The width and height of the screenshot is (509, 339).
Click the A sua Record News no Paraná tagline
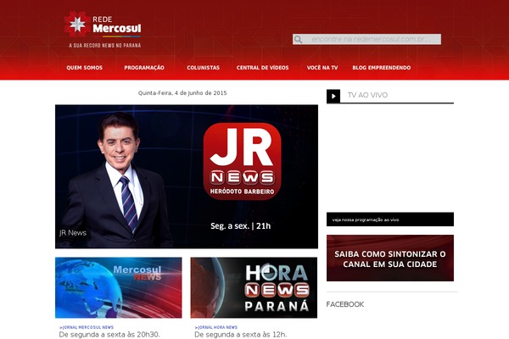105,46
